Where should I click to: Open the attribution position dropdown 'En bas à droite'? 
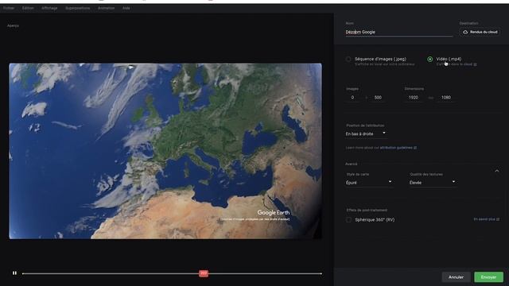(x=366, y=133)
